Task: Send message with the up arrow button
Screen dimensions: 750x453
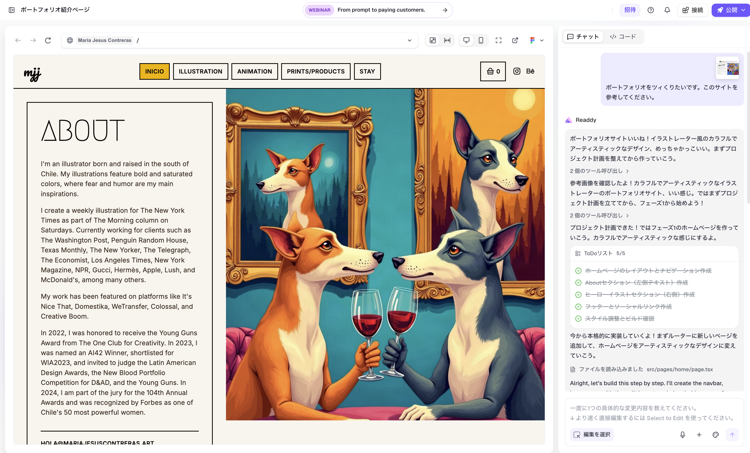Action: (x=732, y=435)
